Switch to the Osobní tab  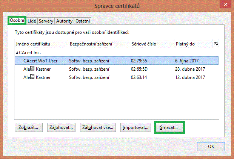click(x=17, y=21)
